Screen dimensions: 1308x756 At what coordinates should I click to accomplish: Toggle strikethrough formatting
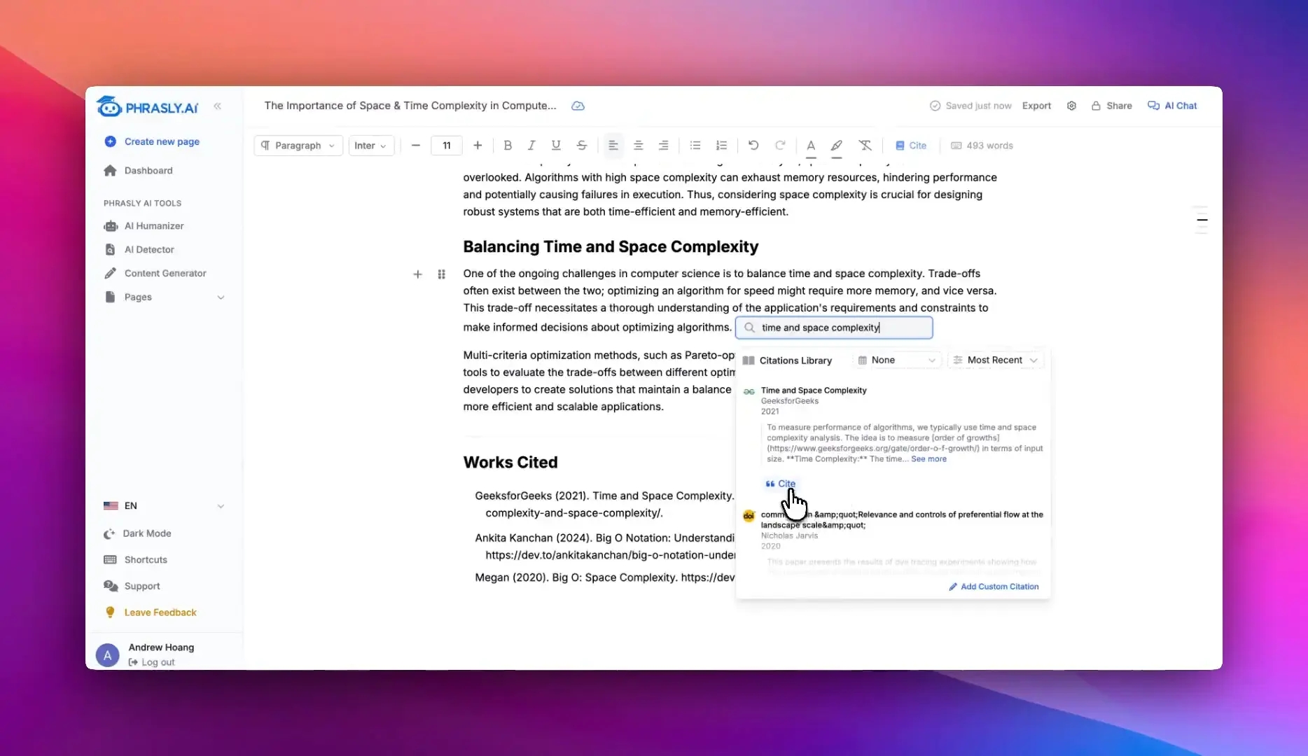(581, 146)
